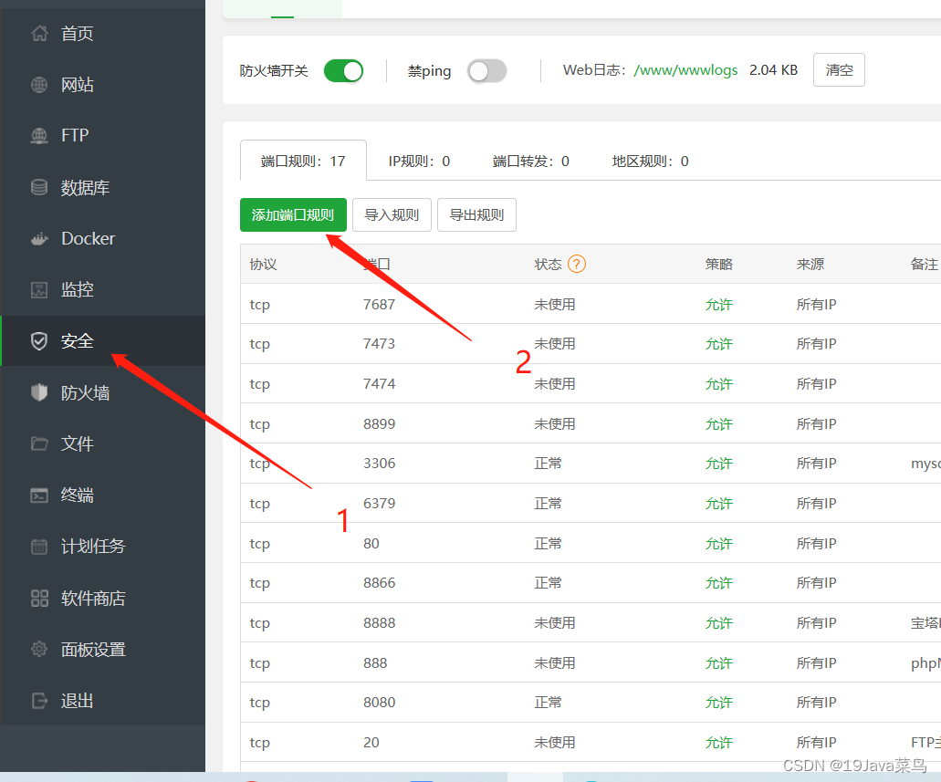Click 所有IP source in the 6379 row
The width and height of the screenshot is (941, 782).
816,503
